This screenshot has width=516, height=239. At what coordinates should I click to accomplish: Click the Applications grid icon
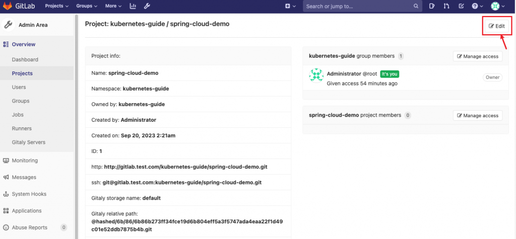tap(6, 211)
